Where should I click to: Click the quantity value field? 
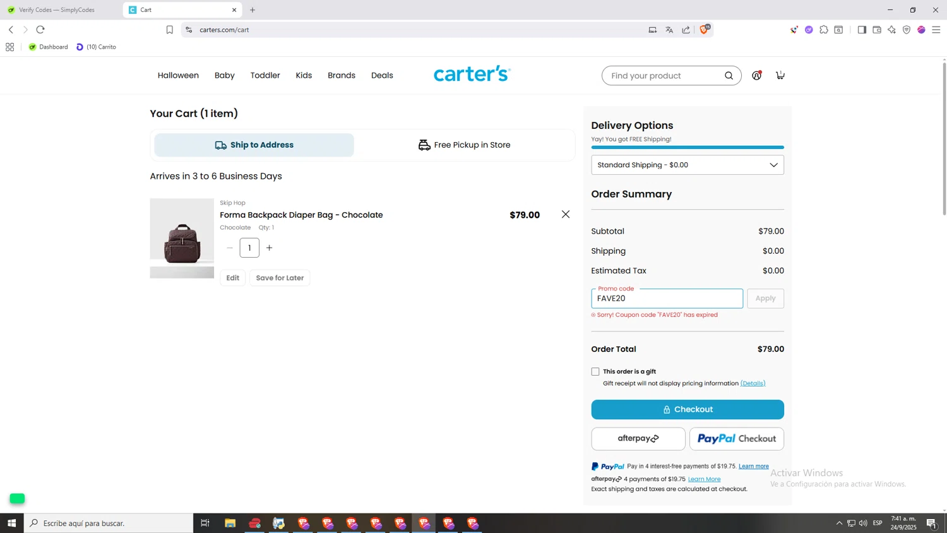pyautogui.click(x=249, y=248)
